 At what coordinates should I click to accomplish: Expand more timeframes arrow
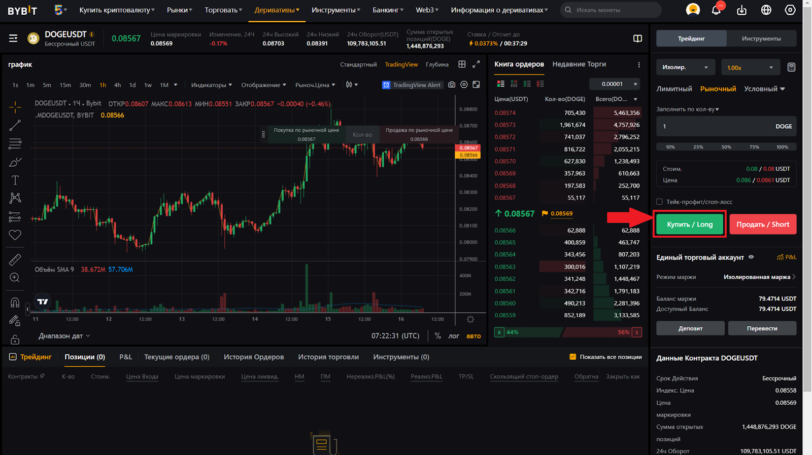(x=176, y=85)
